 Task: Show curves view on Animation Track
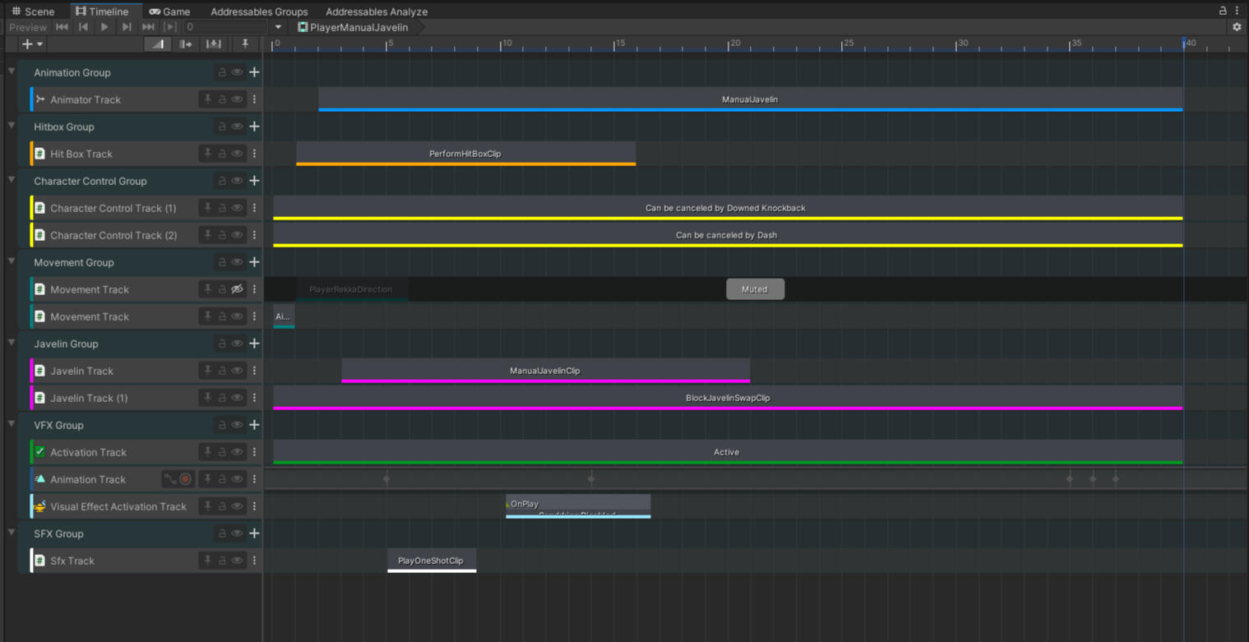click(170, 479)
